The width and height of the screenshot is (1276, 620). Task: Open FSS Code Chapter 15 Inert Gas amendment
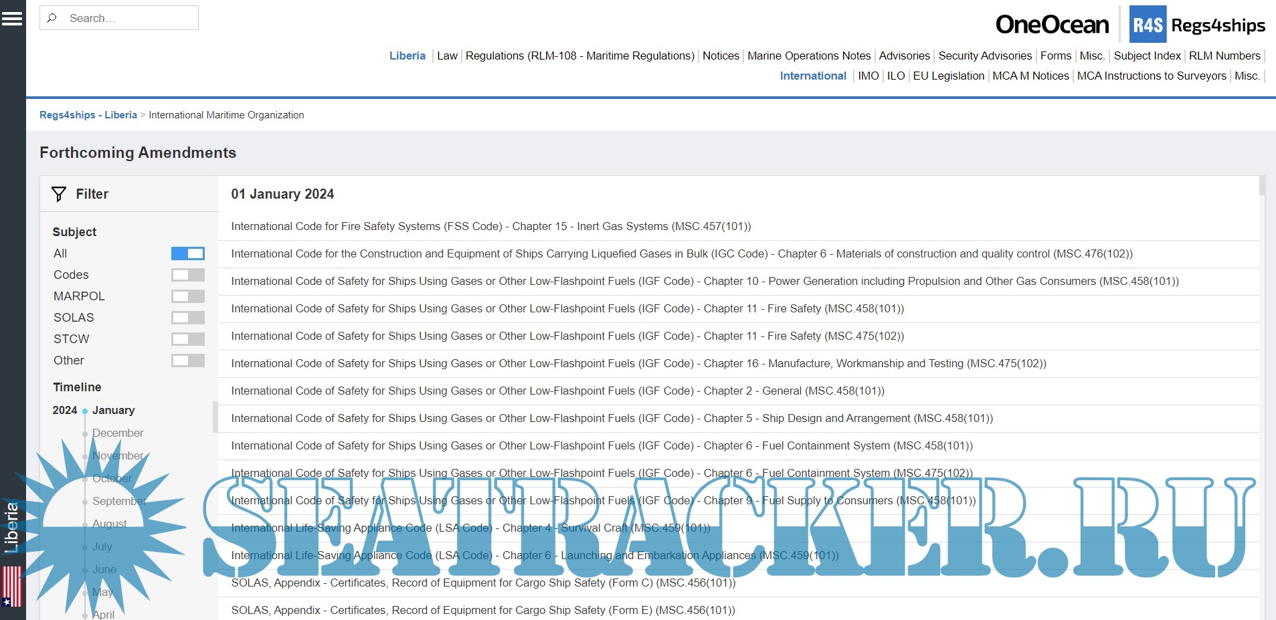pos(490,227)
